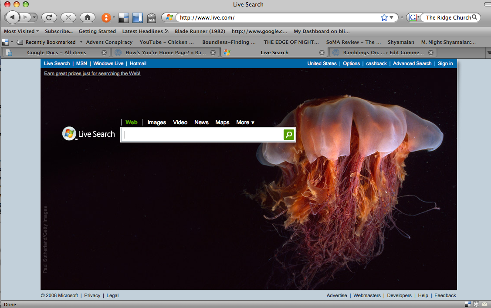
Task: Go to the Home page icon
Action: tap(88, 17)
